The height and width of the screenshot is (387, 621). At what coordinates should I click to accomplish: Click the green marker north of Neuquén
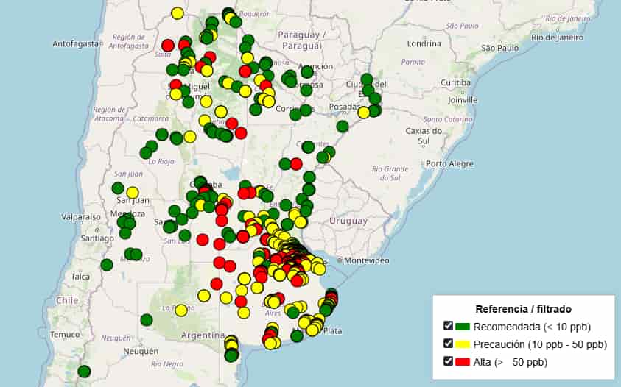147,320
